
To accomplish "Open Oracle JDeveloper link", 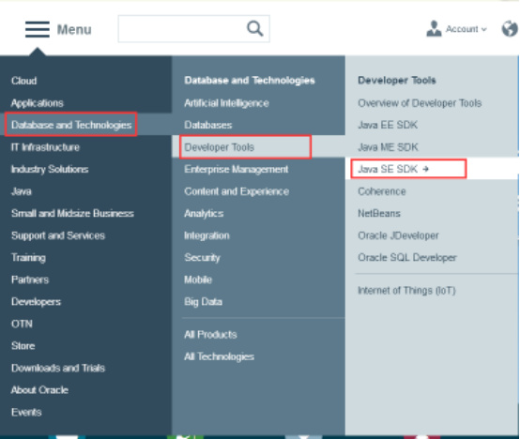I will [398, 235].
